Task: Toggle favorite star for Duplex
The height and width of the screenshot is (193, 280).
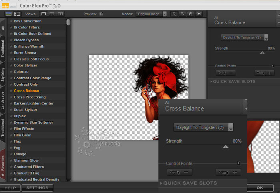Action: coord(11,116)
